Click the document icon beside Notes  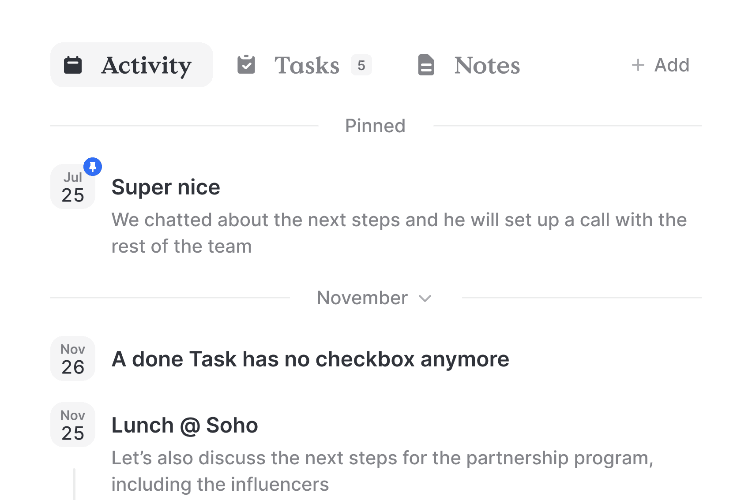(426, 65)
